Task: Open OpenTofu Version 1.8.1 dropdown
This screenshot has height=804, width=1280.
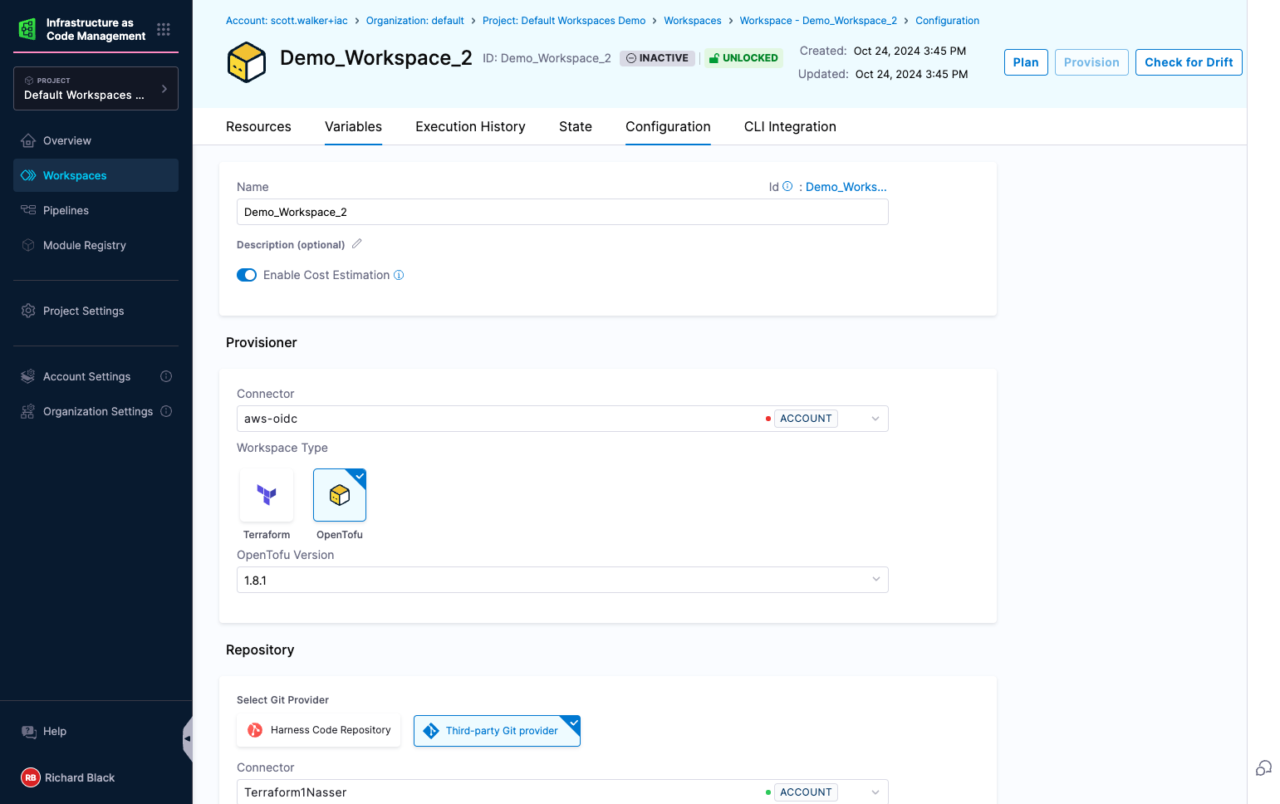Action: click(x=562, y=580)
